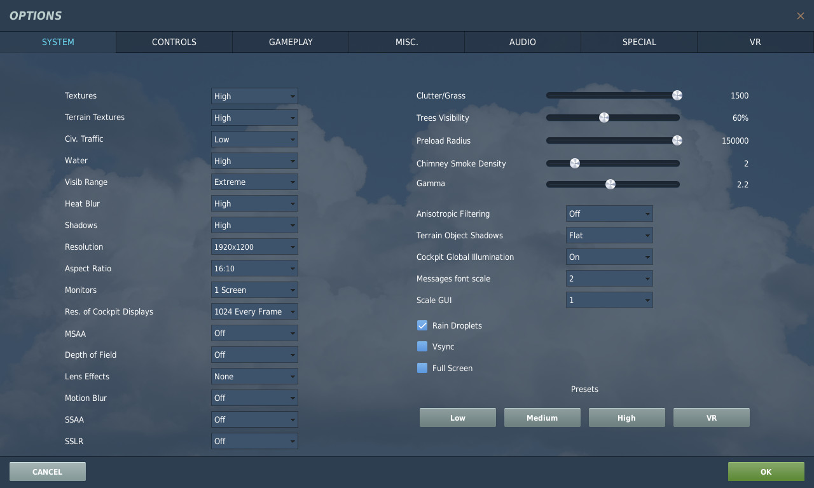Expand the Resolution dropdown showing 1920x1200

[254, 247]
